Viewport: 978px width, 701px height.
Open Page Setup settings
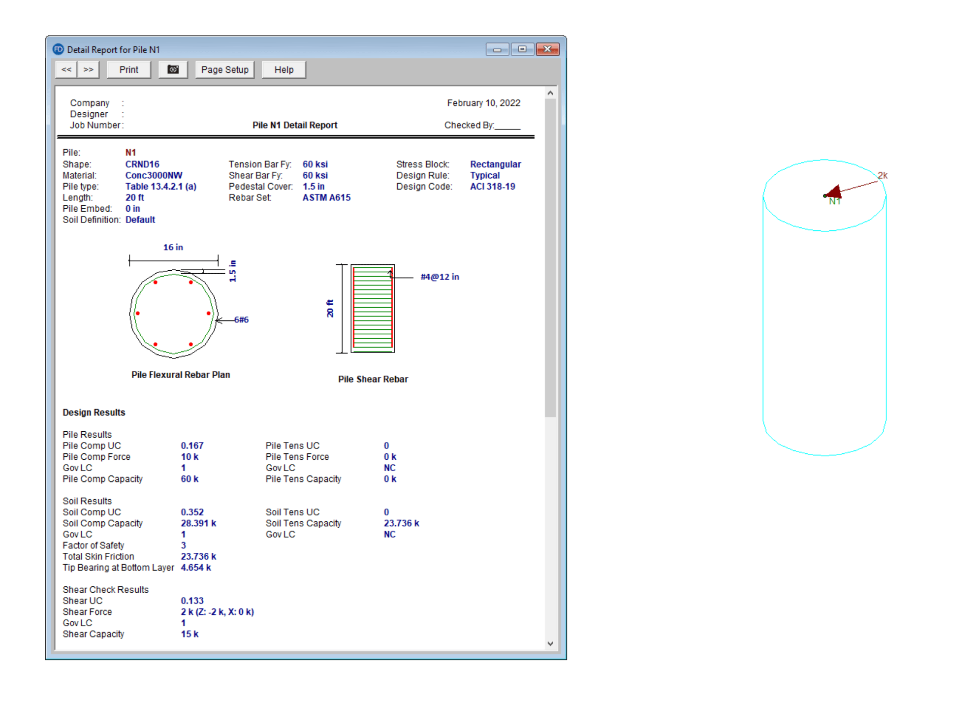(x=224, y=69)
